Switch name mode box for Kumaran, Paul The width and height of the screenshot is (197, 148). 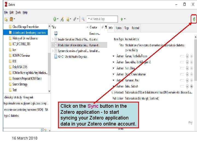click(182, 80)
